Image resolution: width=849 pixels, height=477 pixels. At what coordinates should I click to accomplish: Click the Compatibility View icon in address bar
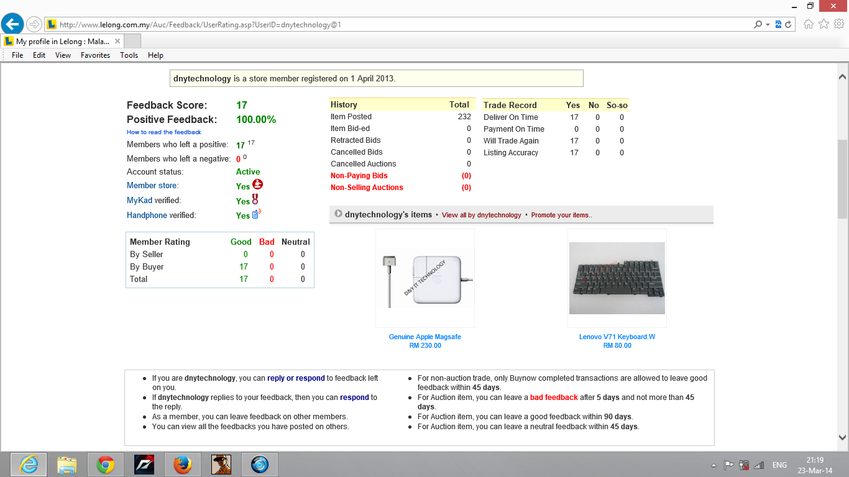778,25
